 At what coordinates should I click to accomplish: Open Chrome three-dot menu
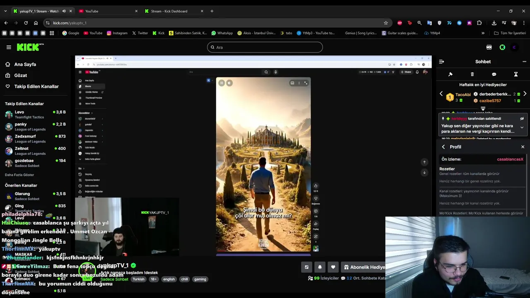click(524, 23)
